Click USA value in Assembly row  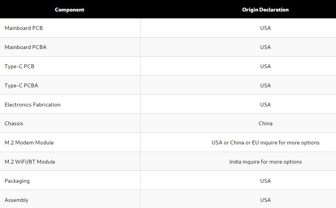[x=266, y=200]
